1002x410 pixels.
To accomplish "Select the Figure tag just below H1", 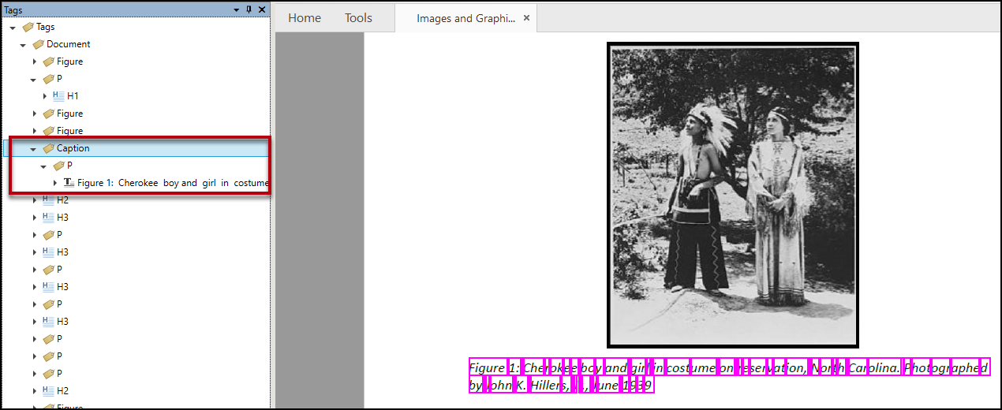I will (69, 114).
